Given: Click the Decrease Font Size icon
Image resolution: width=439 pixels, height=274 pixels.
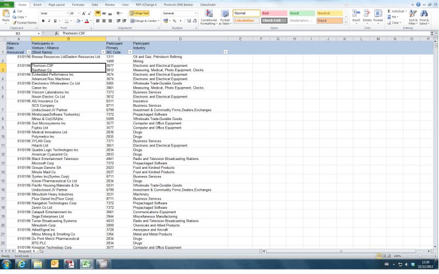Looking at the screenshot, I should (x=89, y=13).
